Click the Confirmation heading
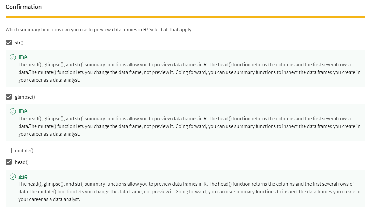The width and height of the screenshot is (372, 208). [x=24, y=7]
